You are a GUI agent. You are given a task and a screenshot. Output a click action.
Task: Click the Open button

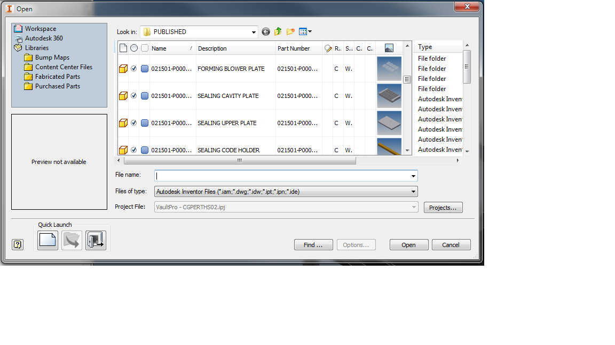pos(409,245)
